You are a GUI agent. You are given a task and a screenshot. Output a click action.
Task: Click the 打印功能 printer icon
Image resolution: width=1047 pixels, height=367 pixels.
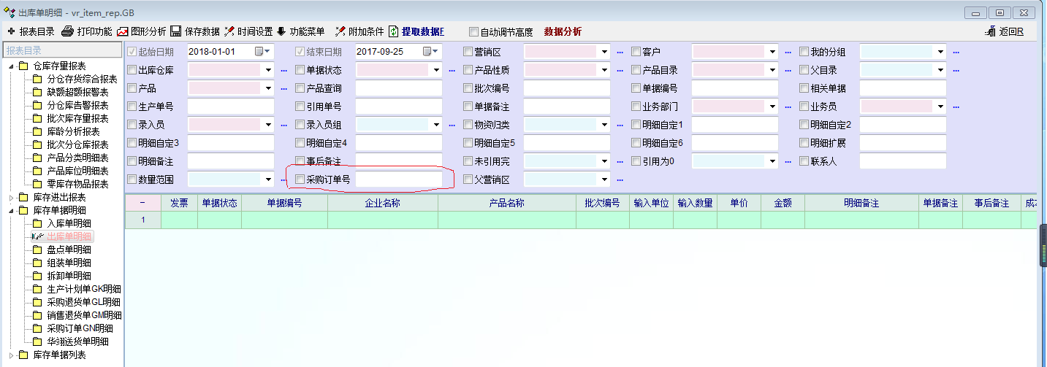(x=67, y=31)
